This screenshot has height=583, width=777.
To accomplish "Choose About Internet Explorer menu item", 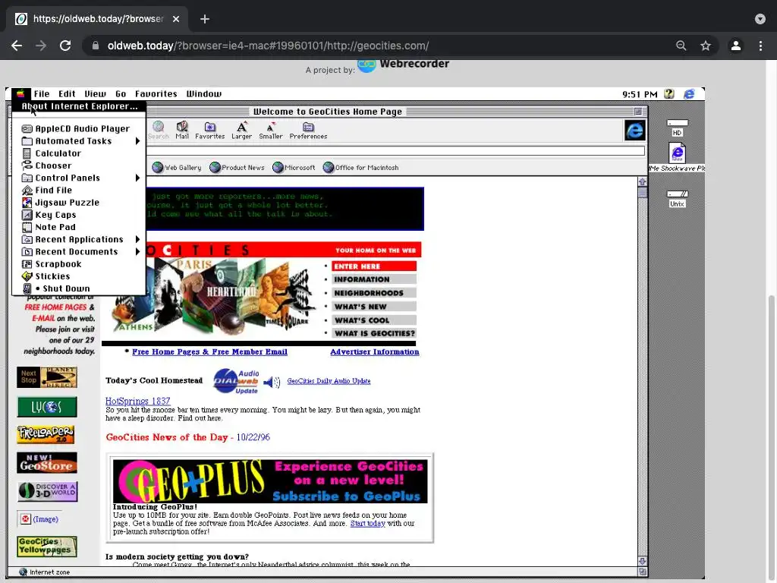I will tap(79, 106).
